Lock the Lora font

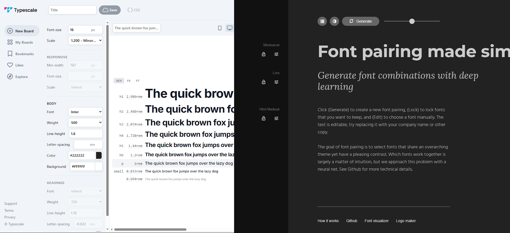pos(263,82)
